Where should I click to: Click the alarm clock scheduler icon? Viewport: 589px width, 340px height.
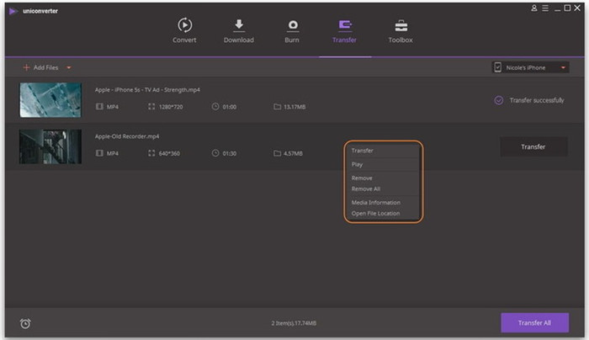(x=25, y=323)
